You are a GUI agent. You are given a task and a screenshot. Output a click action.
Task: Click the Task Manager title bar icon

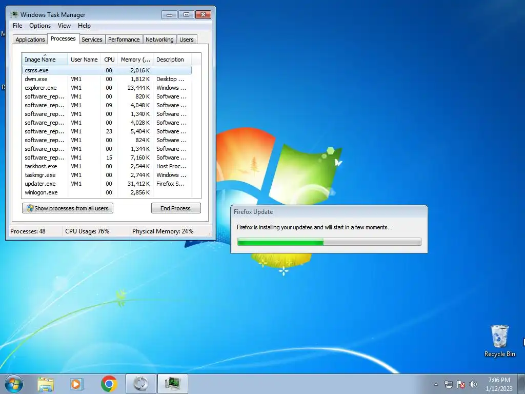[x=14, y=14]
